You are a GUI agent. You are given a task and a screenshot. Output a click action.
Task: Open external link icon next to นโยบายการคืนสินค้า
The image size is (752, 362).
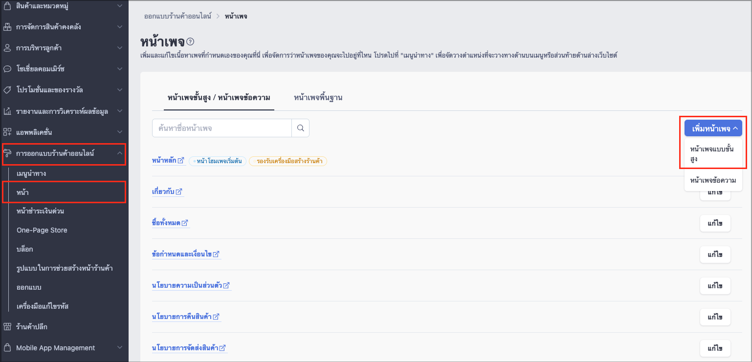click(x=216, y=317)
